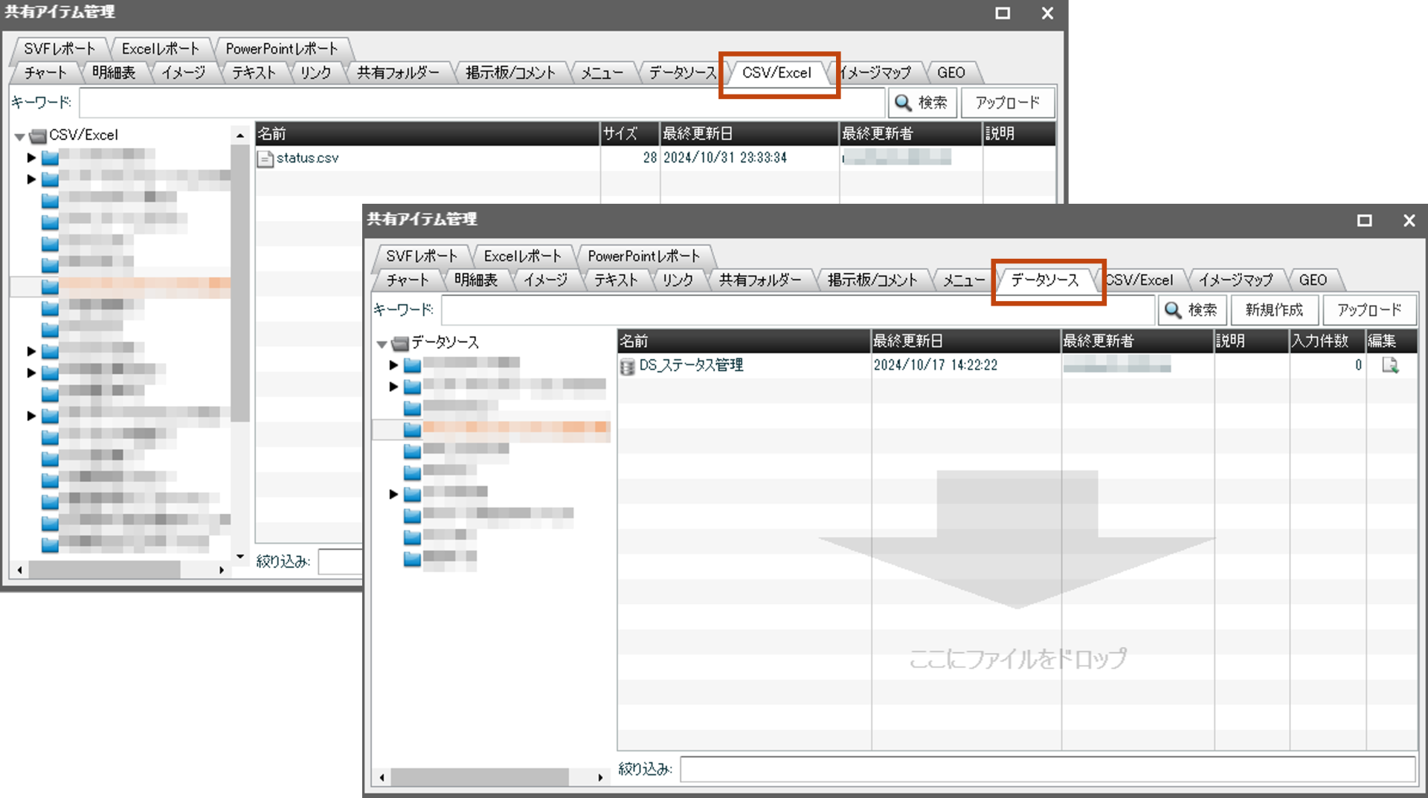Select the status.csv file row
Viewport: 1428px width, 798px height.
click(x=655, y=158)
